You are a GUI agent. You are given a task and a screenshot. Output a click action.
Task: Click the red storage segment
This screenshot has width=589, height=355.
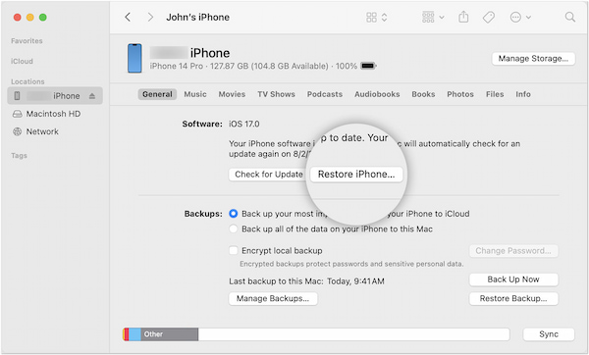[127, 334]
